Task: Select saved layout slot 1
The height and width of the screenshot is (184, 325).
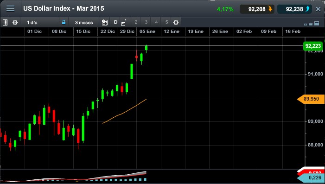Action: point(124,22)
